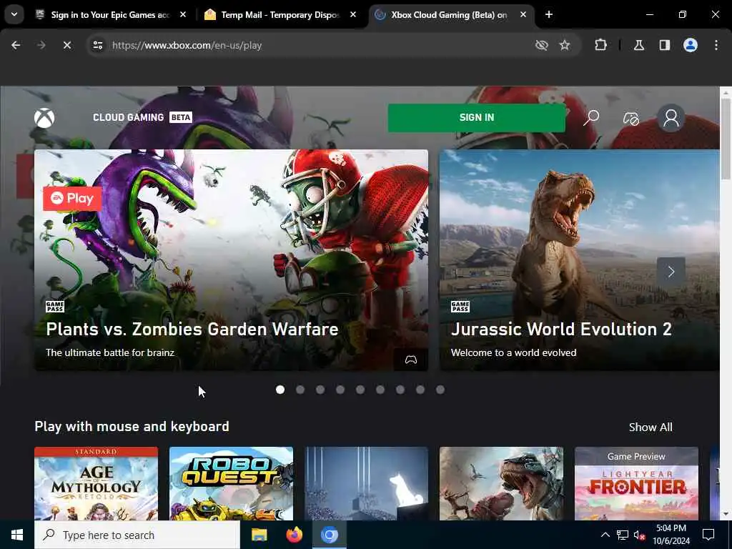Click Game Pass badge on Plants vs. Zombies
Image resolution: width=732 pixels, height=549 pixels.
(x=55, y=306)
